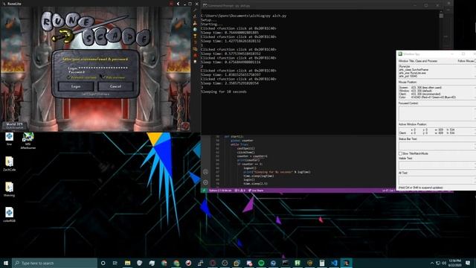Open Calculator from taskbar
Image resolution: width=476 pixels, height=268 pixels.
coord(322,263)
